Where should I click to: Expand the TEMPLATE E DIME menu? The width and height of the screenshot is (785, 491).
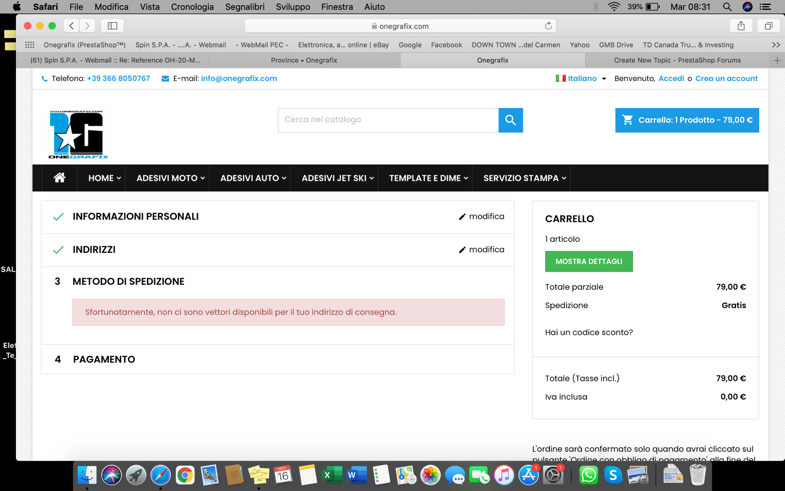coord(428,178)
